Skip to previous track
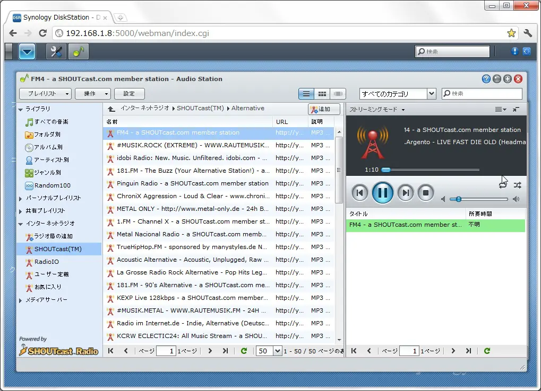This screenshot has width=541, height=391. 359,193
